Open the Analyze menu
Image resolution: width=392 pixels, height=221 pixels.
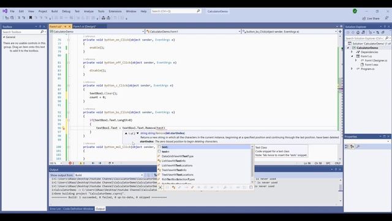click(88, 11)
